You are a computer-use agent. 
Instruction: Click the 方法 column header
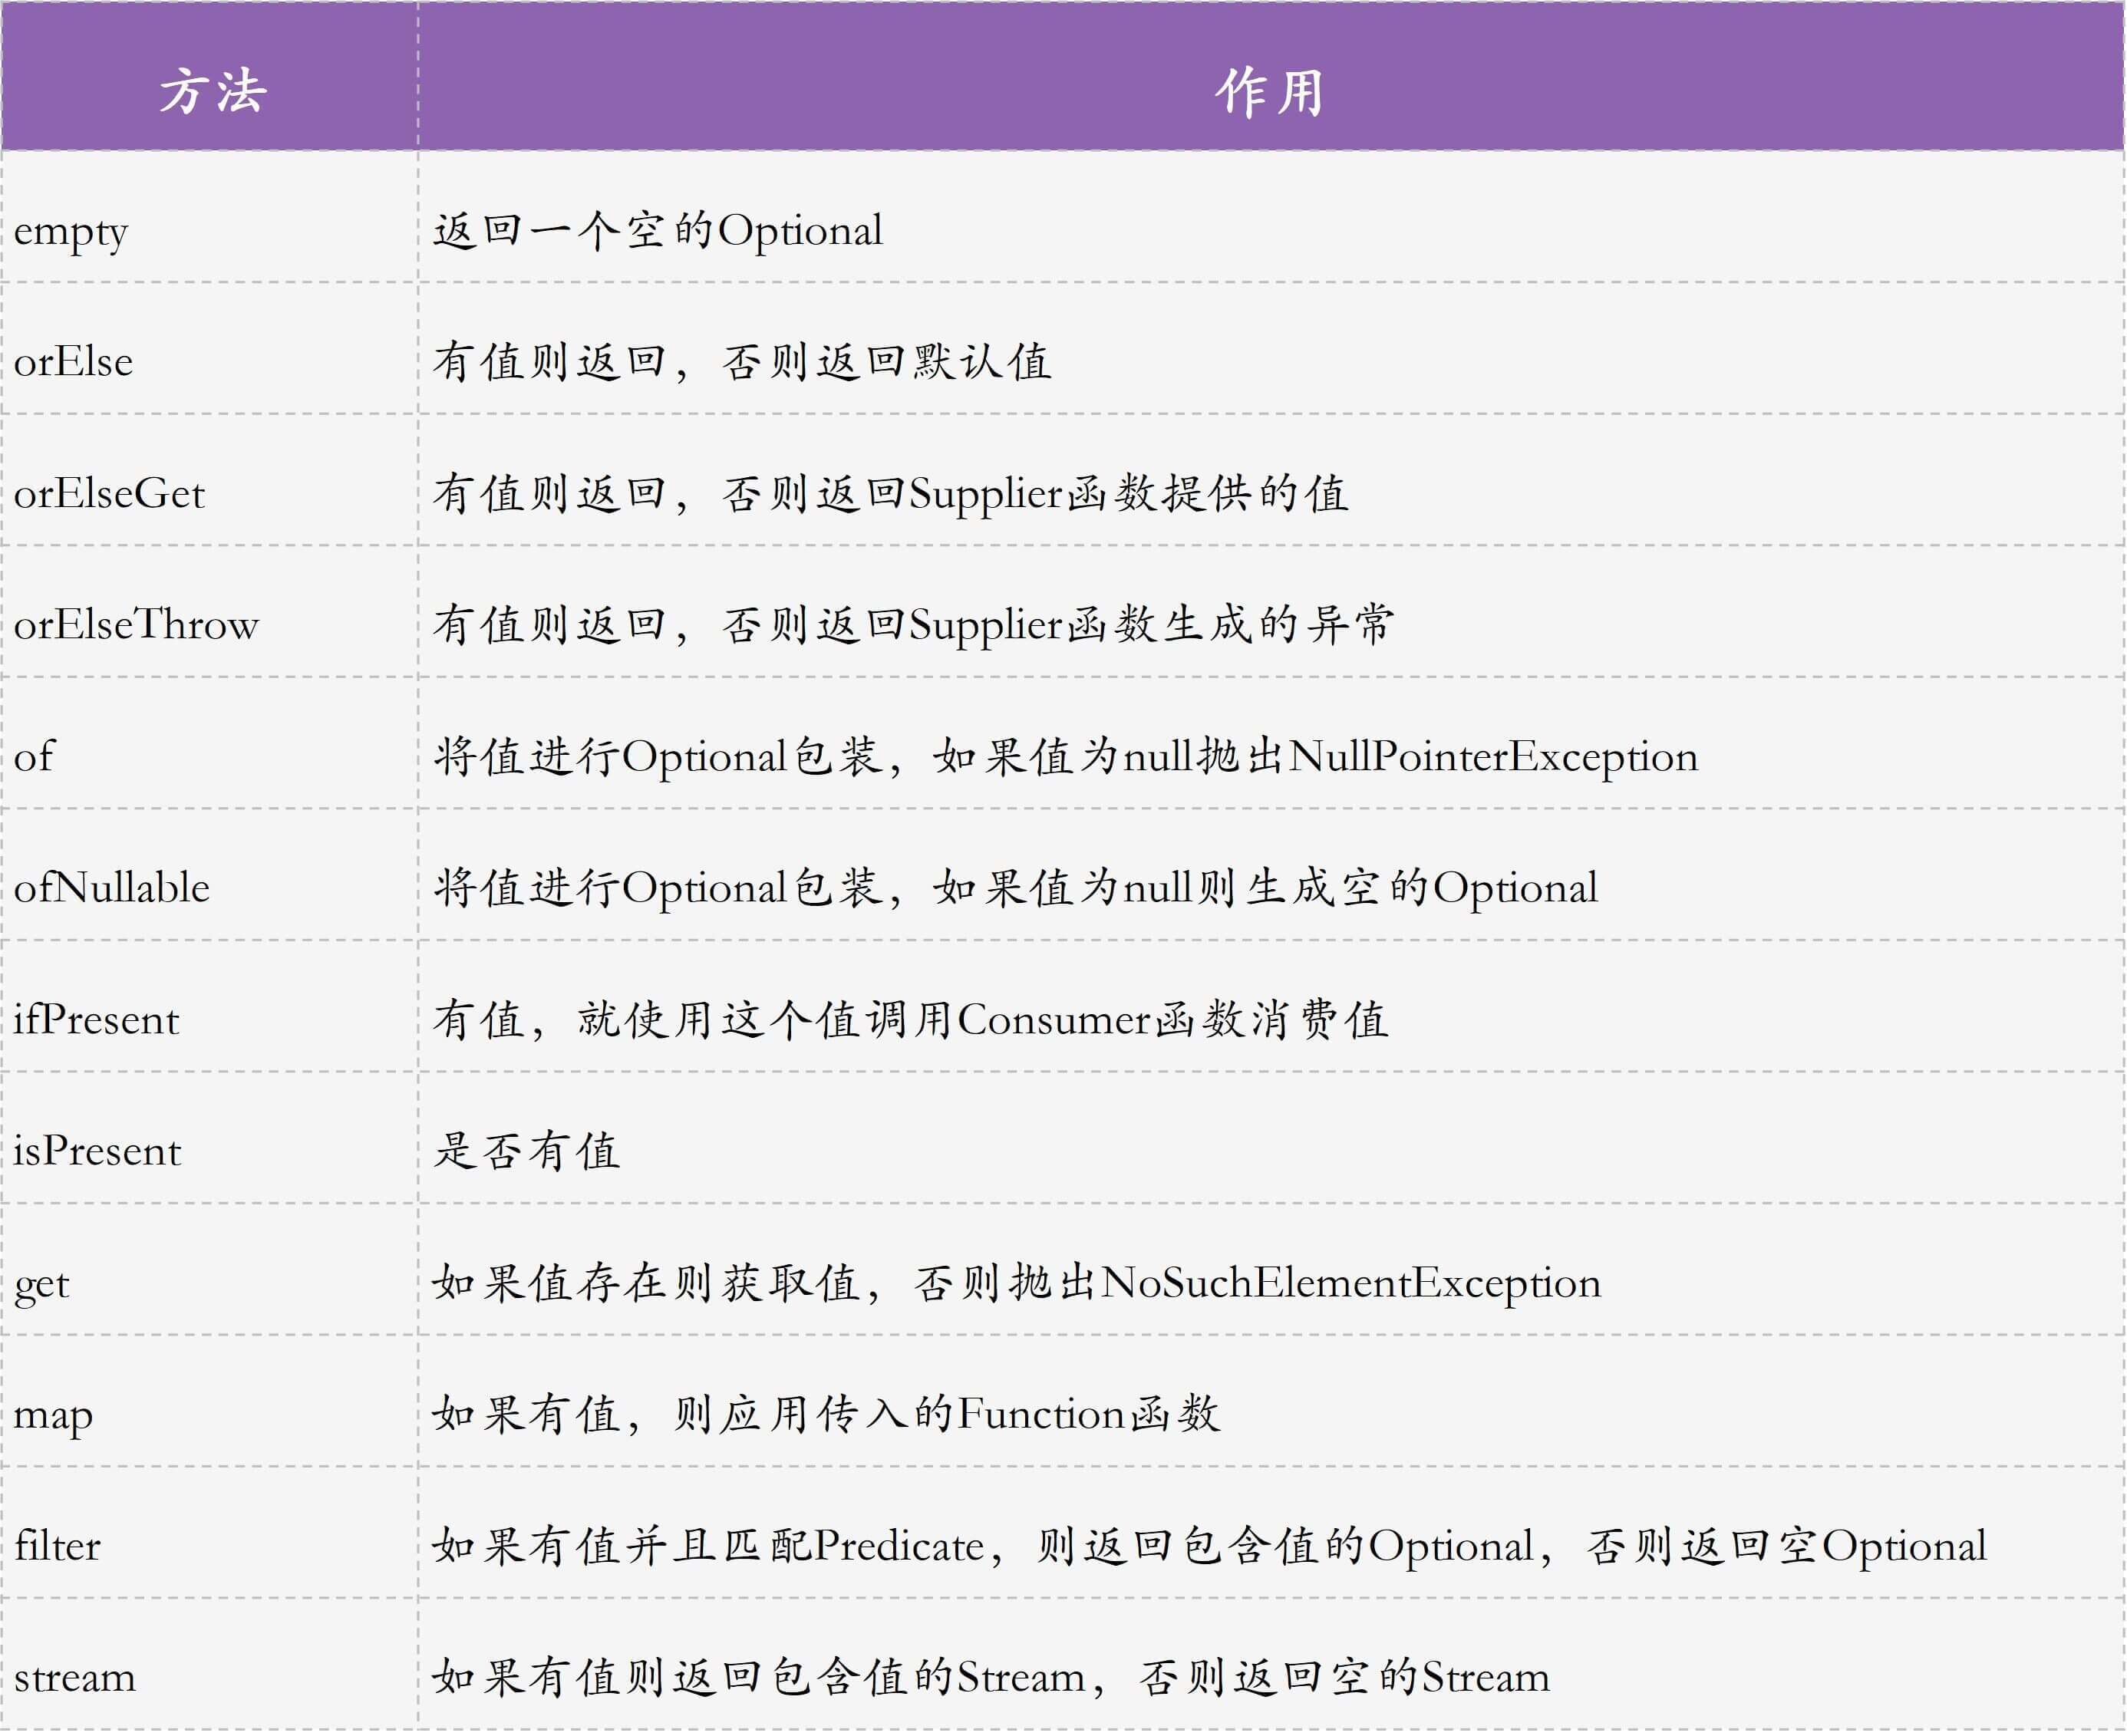212,92
